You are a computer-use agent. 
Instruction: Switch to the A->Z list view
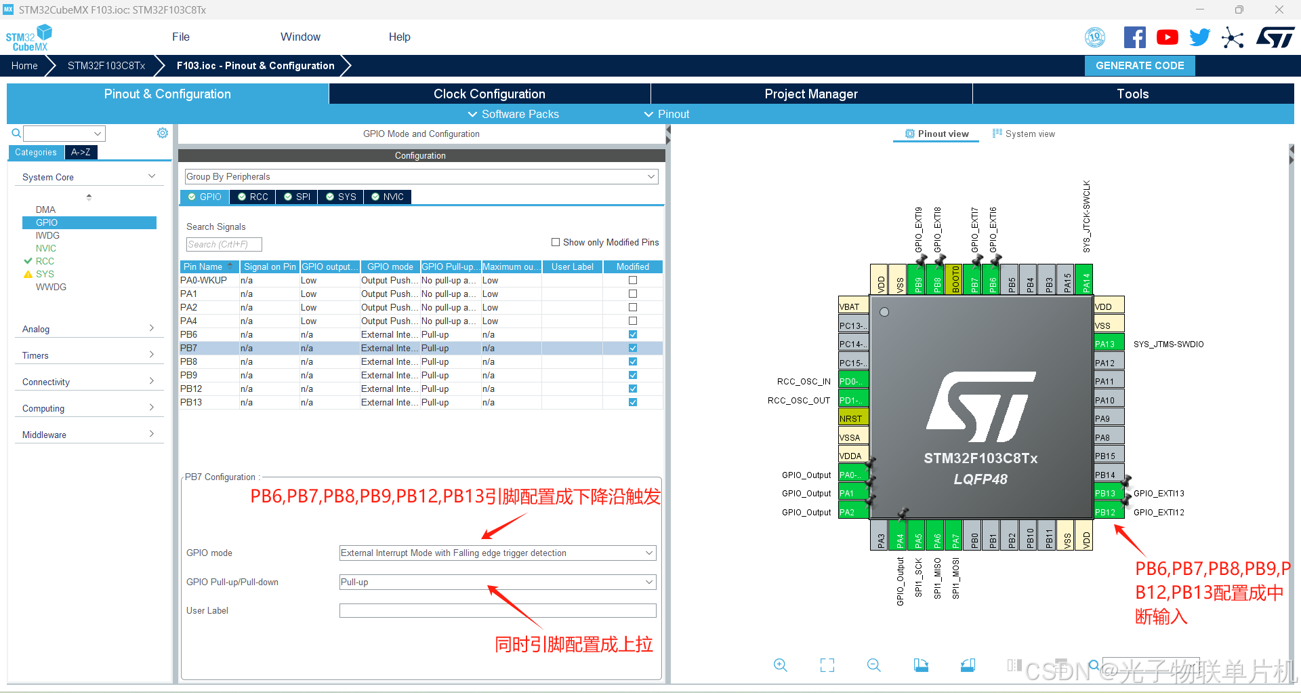[81, 152]
